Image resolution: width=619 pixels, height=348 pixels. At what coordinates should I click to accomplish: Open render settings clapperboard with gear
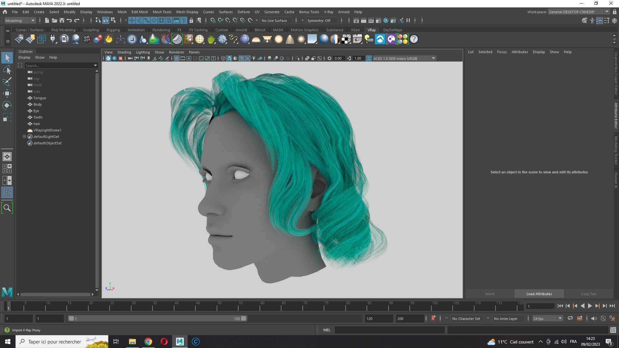378,20
